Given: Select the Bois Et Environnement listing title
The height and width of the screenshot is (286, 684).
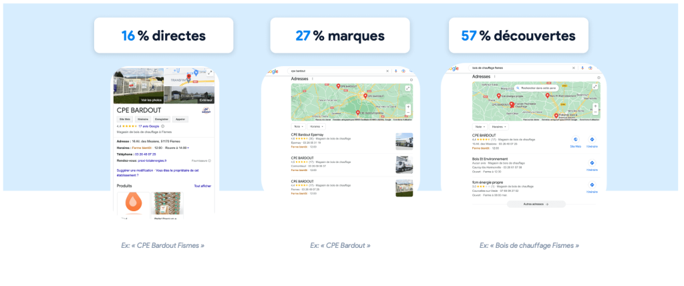Looking at the screenshot, I should [490, 159].
